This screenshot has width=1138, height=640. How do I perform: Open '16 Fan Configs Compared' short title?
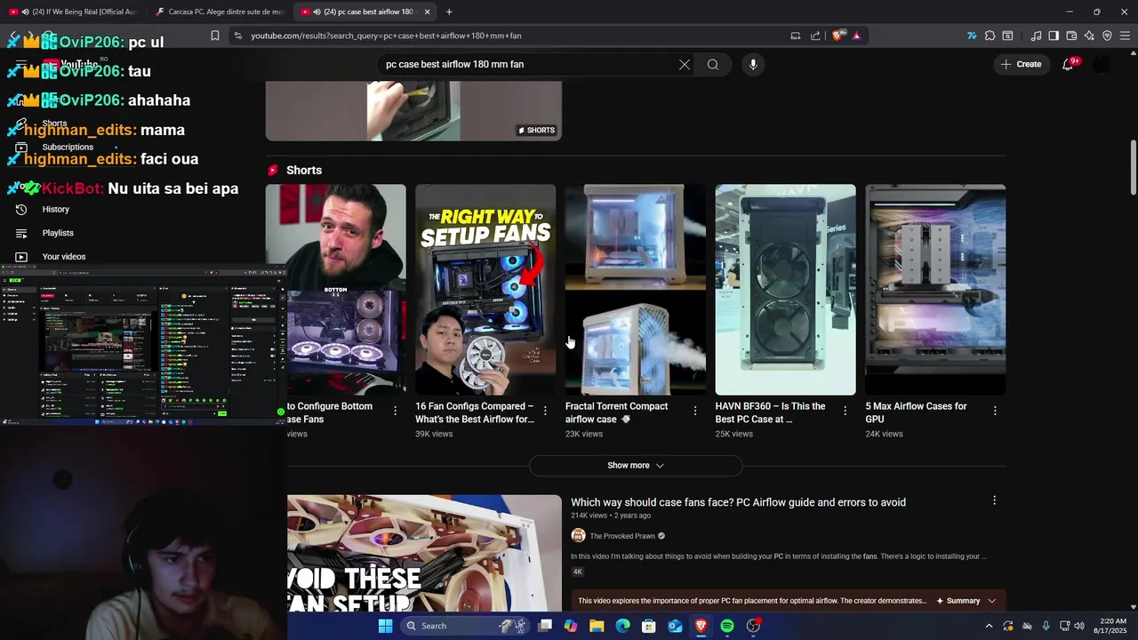(475, 412)
